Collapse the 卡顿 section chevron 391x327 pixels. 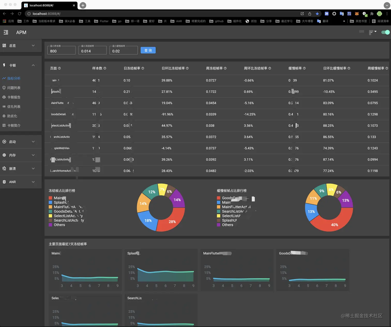tap(33, 65)
